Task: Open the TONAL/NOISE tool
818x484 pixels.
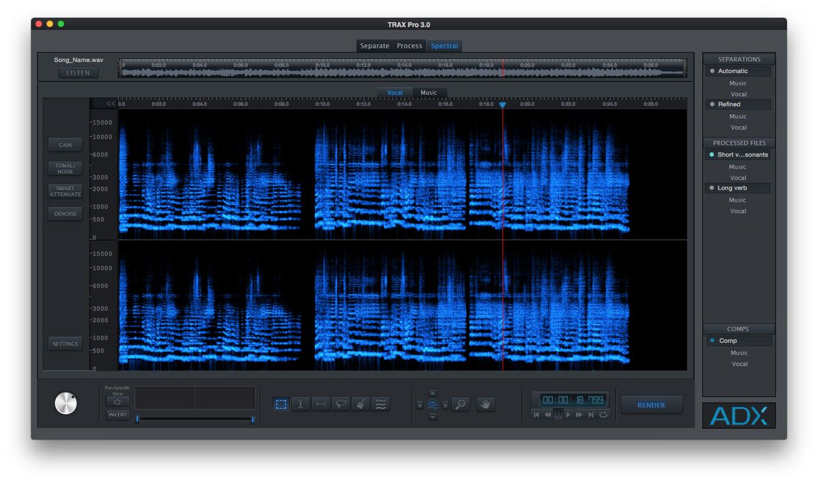Action: (x=65, y=168)
